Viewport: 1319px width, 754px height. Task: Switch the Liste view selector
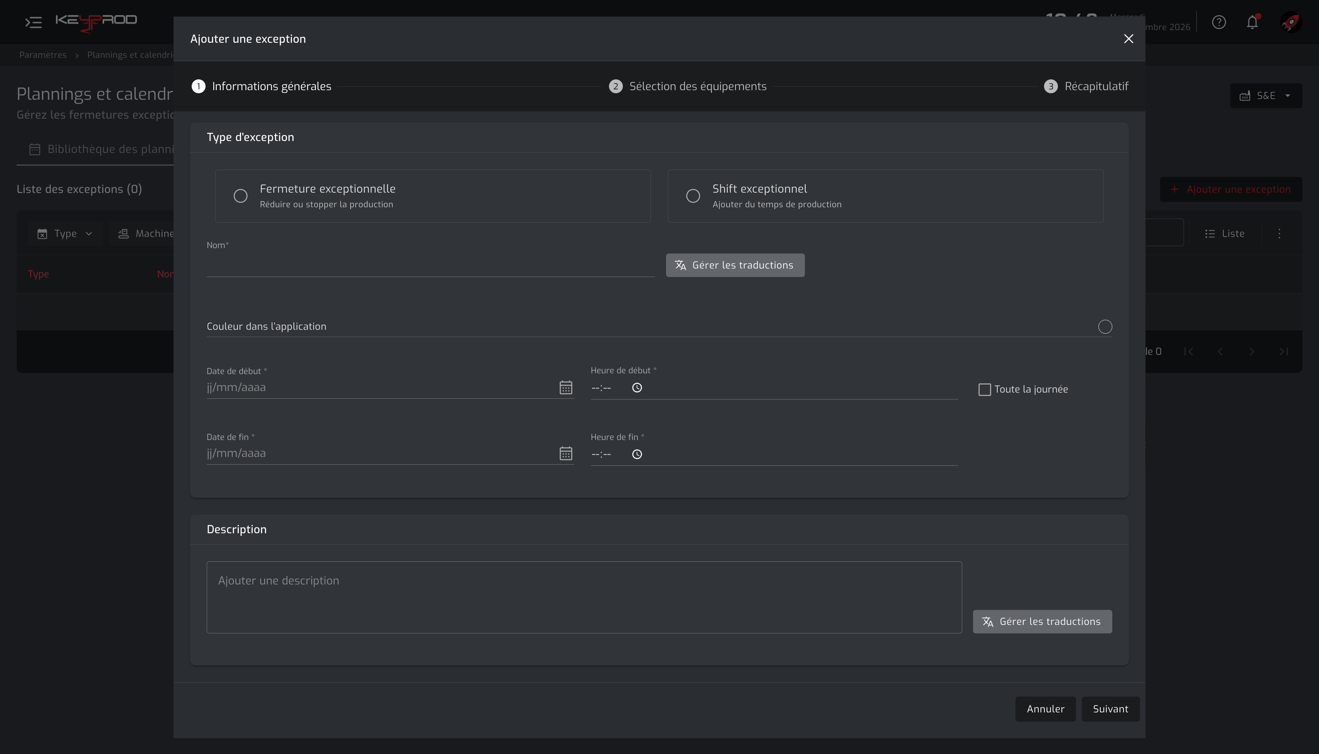click(x=1225, y=233)
